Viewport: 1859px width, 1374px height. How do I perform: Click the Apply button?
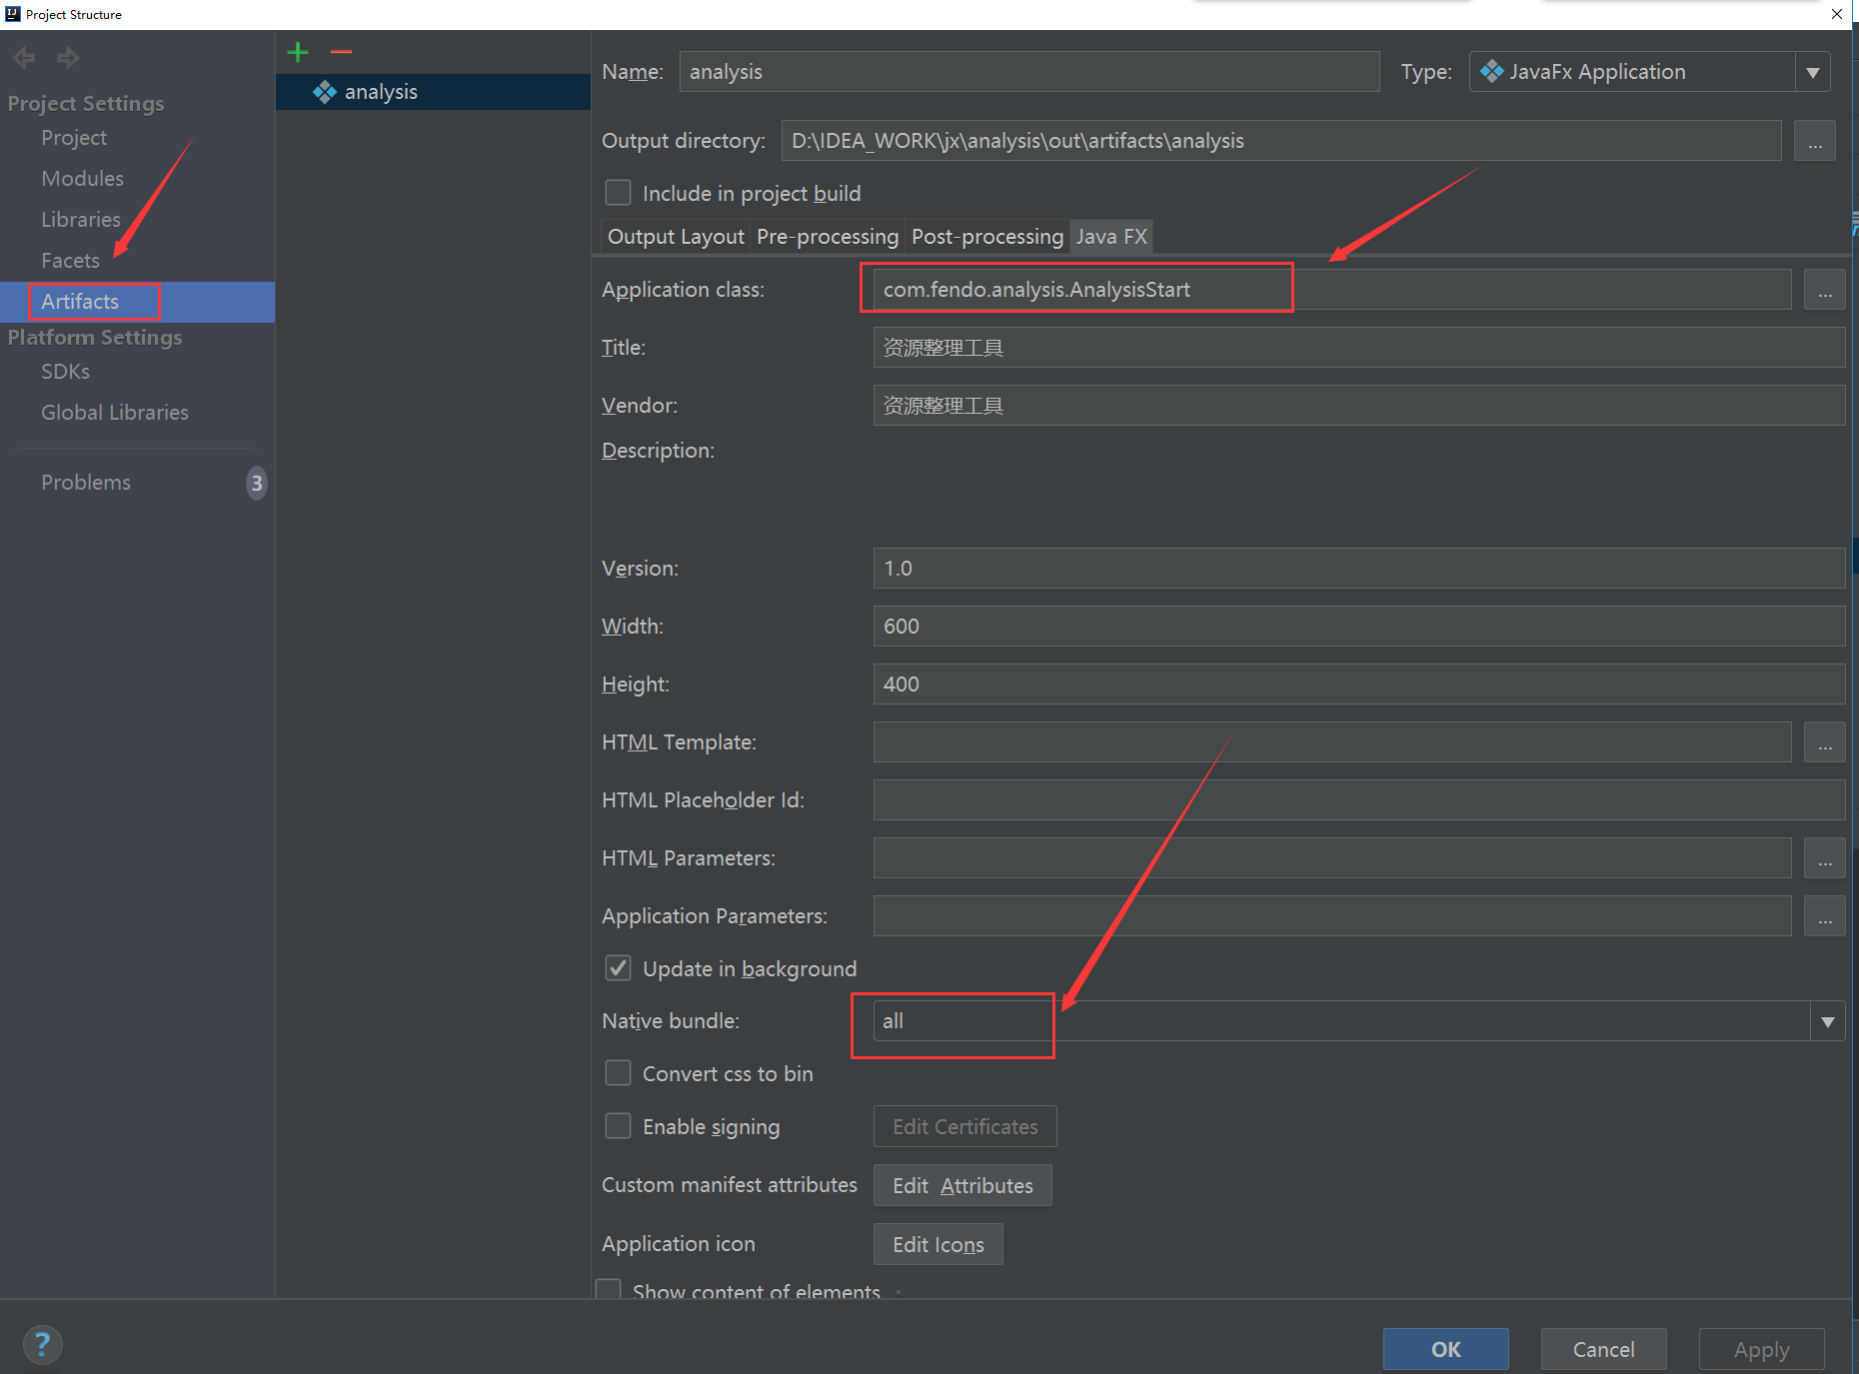[1761, 1349]
